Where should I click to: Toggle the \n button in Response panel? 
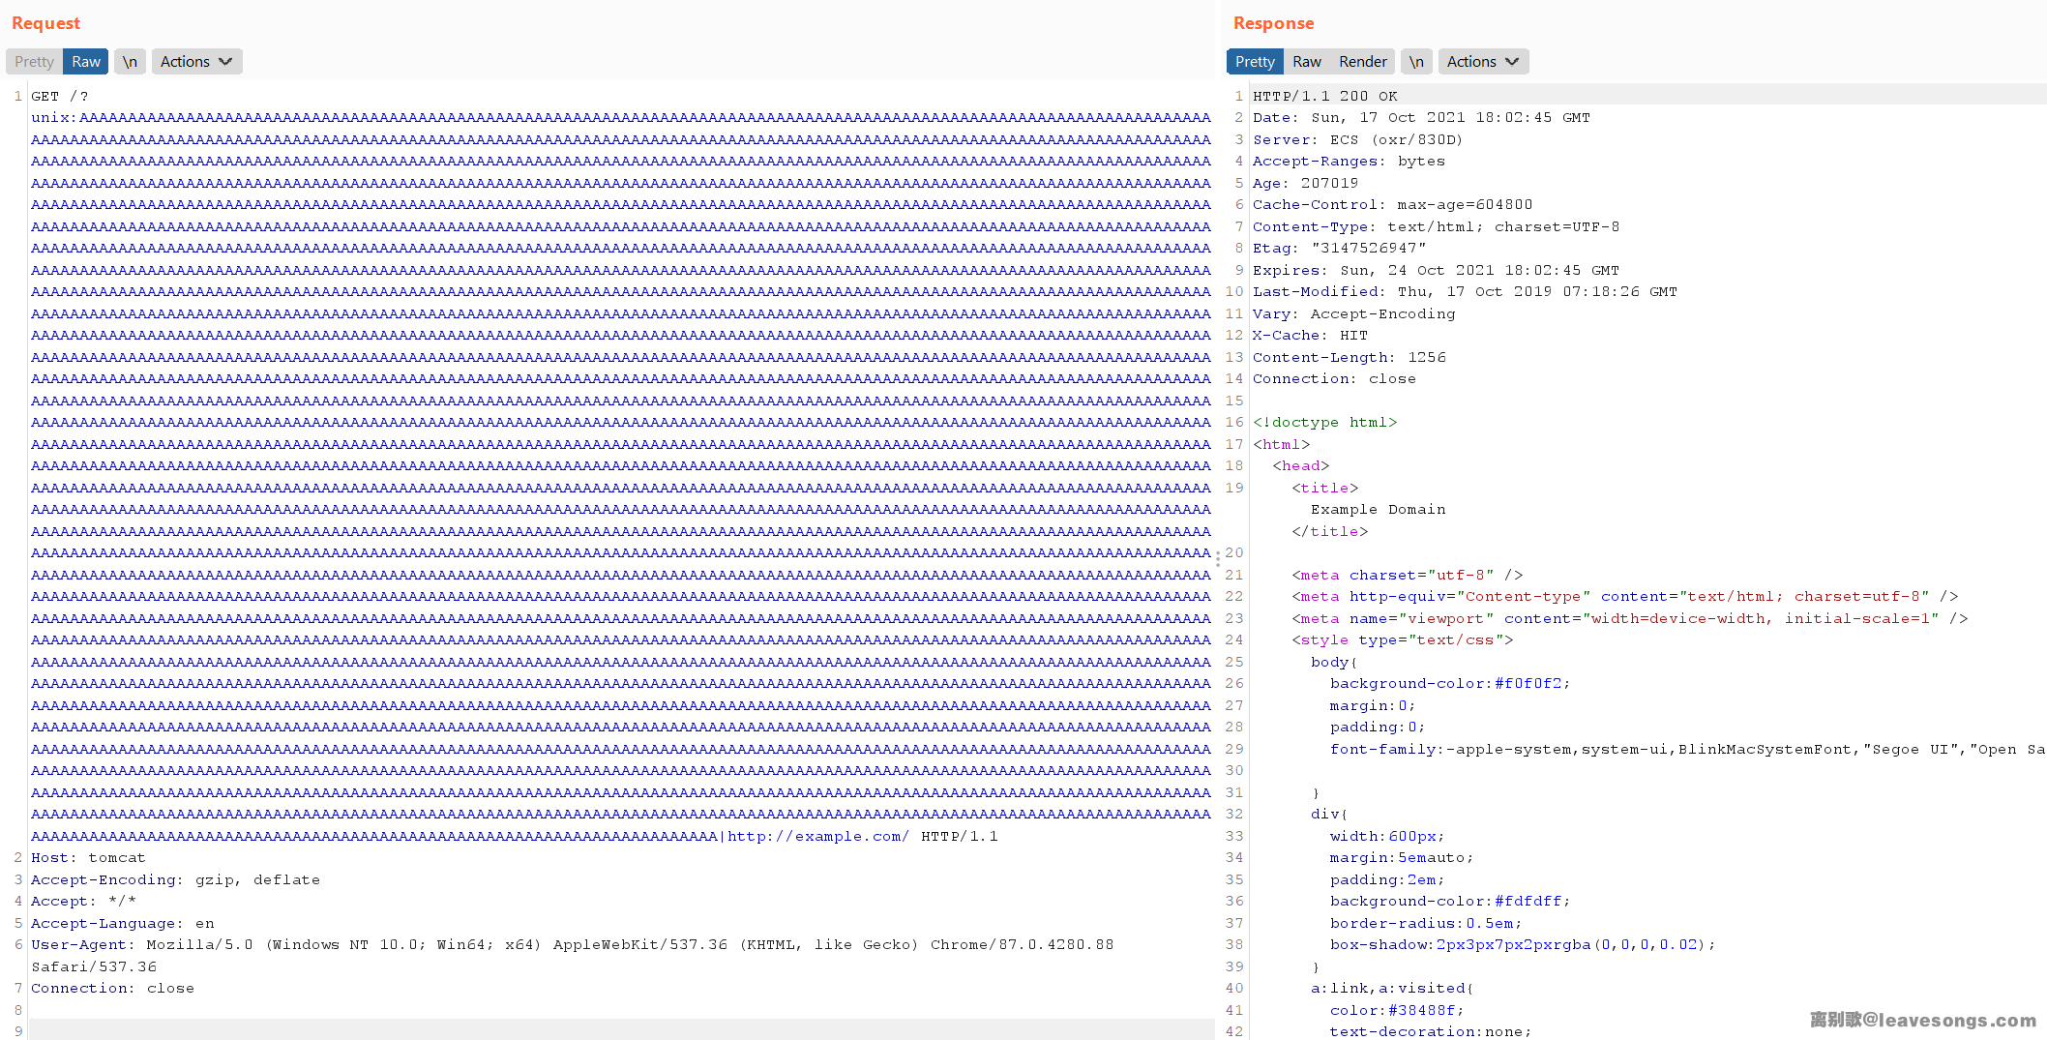(x=1416, y=62)
